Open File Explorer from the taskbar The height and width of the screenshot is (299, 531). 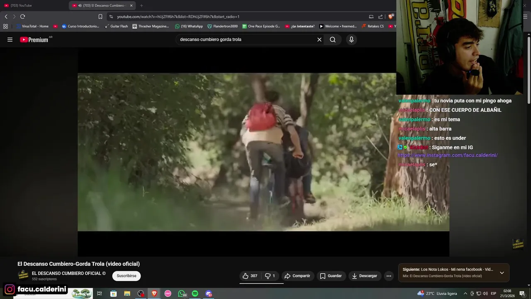tap(127, 294)
